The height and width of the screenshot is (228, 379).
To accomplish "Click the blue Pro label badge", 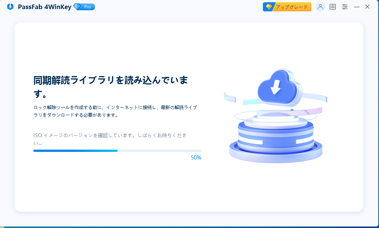I will [x=88, y=7].
